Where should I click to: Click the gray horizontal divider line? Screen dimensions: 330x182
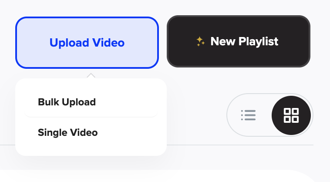click(x=240, y=145)
